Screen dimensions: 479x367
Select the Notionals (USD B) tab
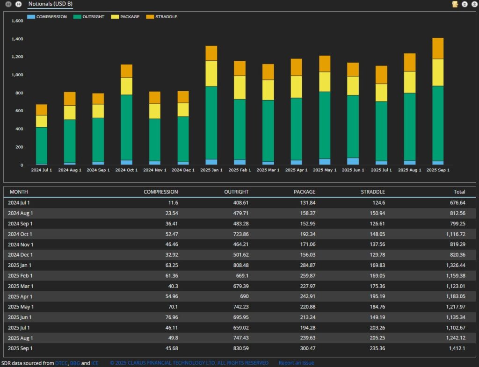click(x=50, y=4)
